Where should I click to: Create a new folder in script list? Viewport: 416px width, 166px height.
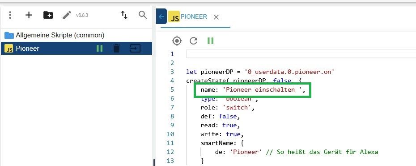(48, 15)
